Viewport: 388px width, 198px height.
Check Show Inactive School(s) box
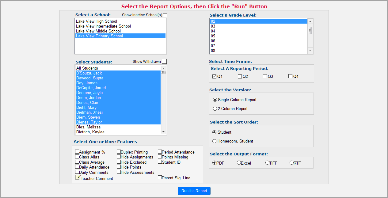coord(165,15)
